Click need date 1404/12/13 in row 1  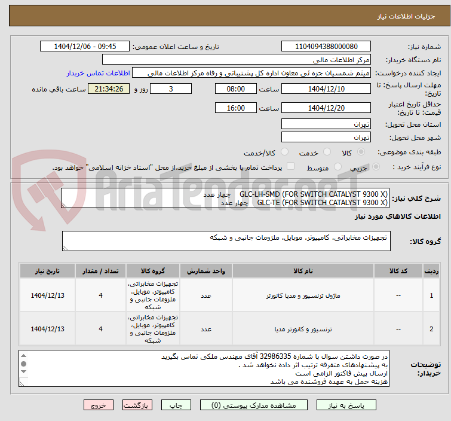(47, 295)
